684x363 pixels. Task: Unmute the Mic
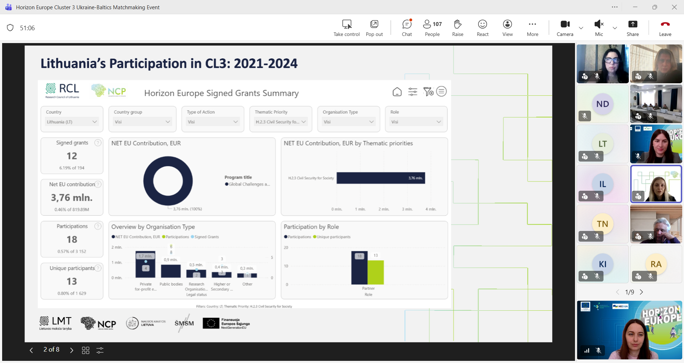[x=599, y=28]
